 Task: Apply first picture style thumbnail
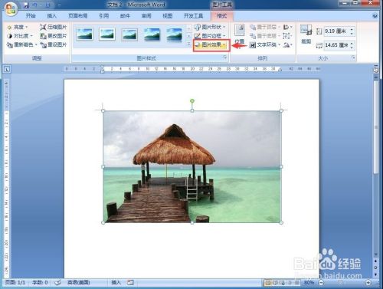pos(84,34)
